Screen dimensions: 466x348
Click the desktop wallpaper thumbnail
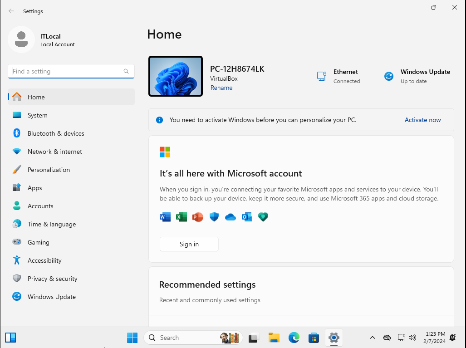tap(176, 76)
